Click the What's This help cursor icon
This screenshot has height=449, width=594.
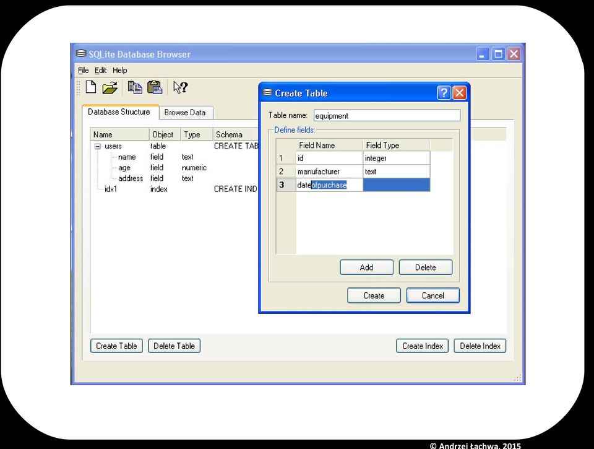click(180, 87)
